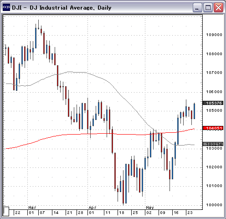Select the gray 103214 moving average label
The image size is (226, 219).
(x=213, y=144)
